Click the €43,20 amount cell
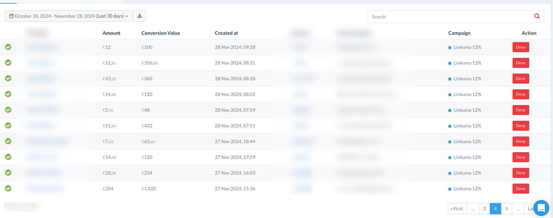This screenshot has height=218, width=553. 109,78
